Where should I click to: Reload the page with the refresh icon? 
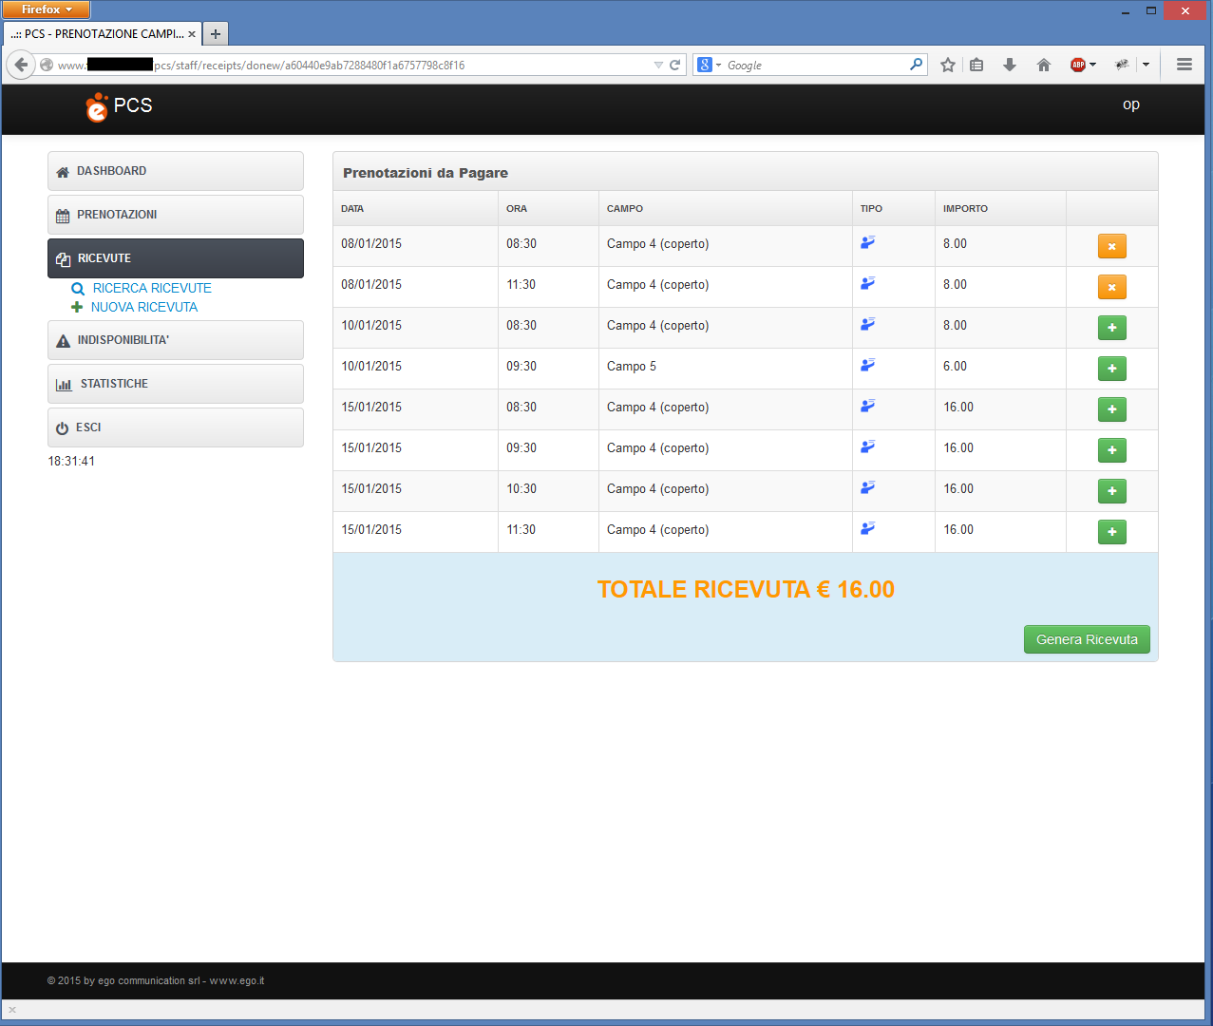pos(675,65)
